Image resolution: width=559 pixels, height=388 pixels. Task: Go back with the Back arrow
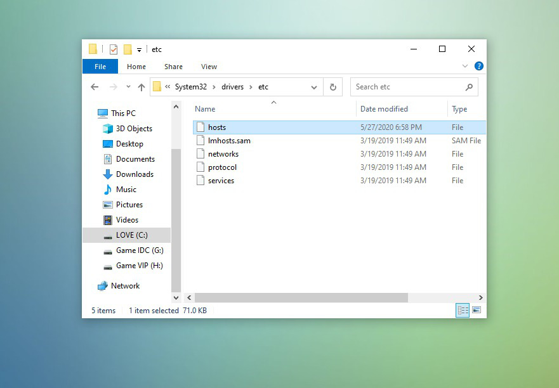click(95, 87)
